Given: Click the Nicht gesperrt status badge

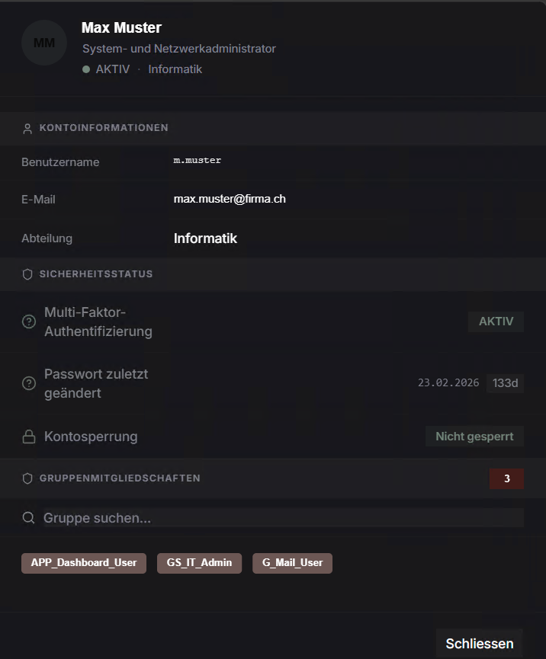Looking at the screenshot, I should 474,437.
